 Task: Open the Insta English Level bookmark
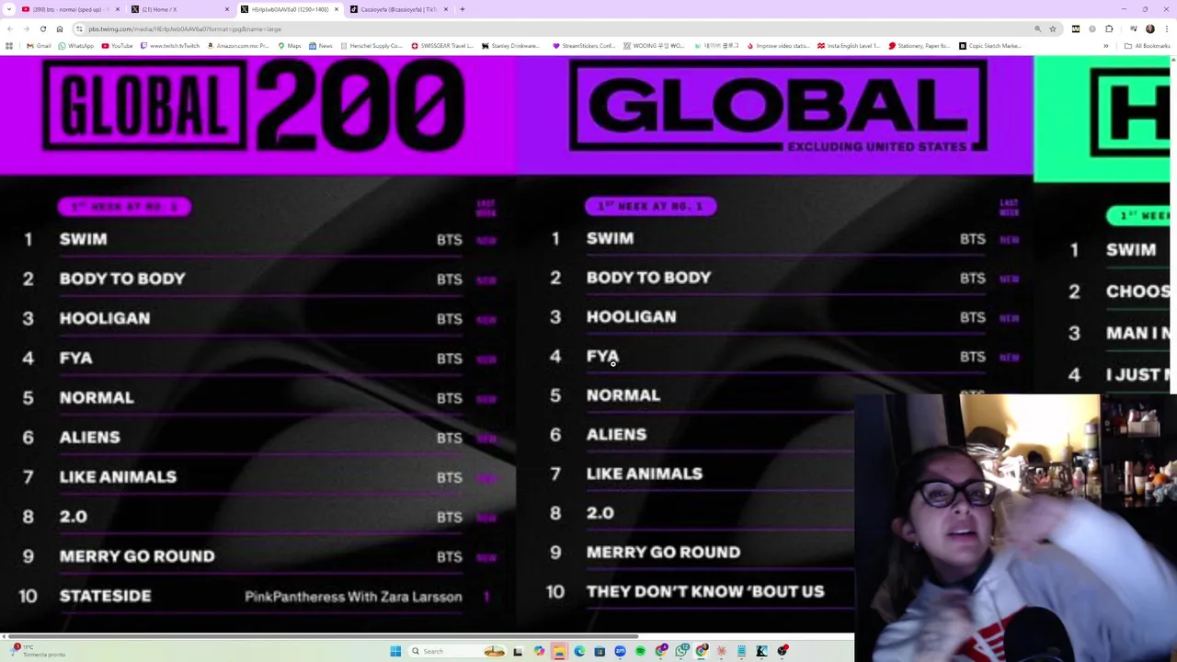(x=849, y=45)
